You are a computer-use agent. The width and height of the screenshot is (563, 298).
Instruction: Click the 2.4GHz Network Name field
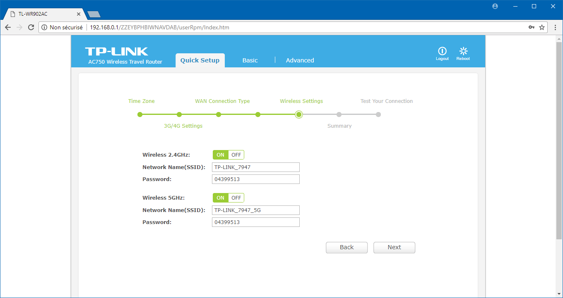[255, 167]
